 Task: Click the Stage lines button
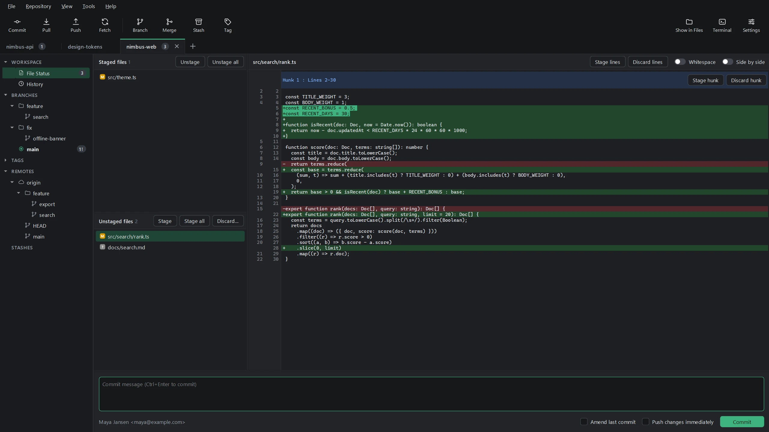607,62
